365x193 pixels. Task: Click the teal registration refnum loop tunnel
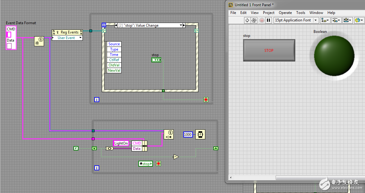tap(91, 31)
